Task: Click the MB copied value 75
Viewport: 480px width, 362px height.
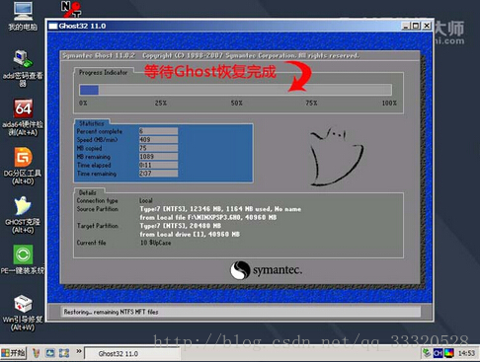Action: (x=158, y=148)
